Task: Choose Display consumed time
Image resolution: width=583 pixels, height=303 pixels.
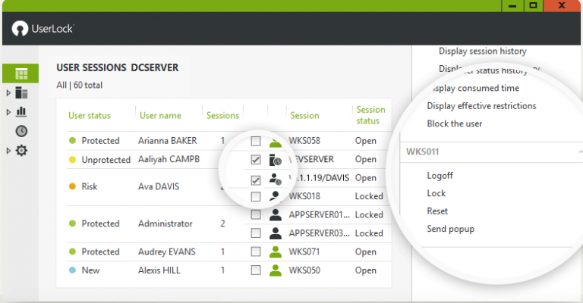Action: (476, 89)
